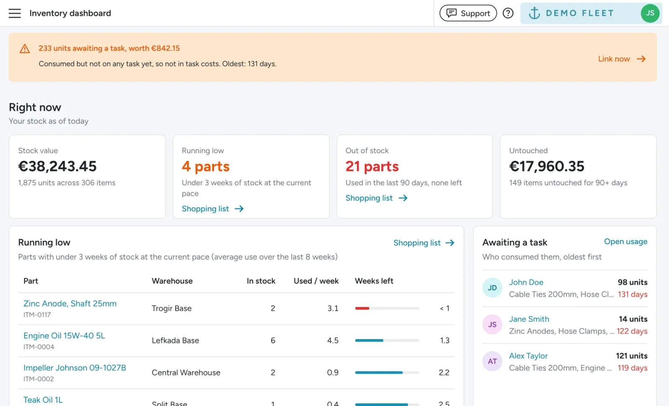
Task: Click the Weeks left column header
Action: coord(374,281)
